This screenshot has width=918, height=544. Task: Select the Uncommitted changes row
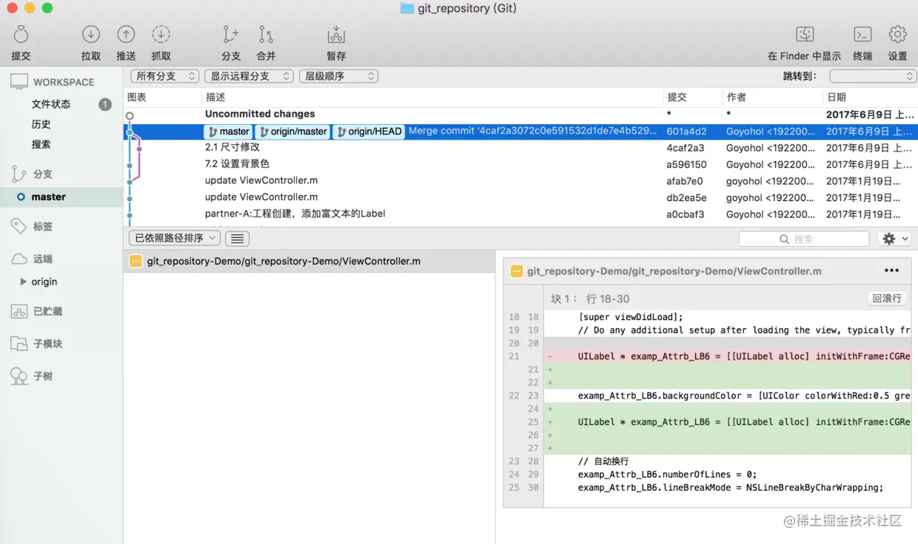pyautogui.click(x=520, y=115)
